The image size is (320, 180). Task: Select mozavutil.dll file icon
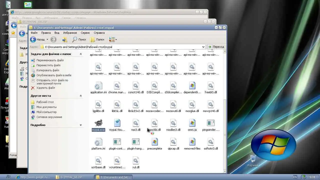click(173, 104)
